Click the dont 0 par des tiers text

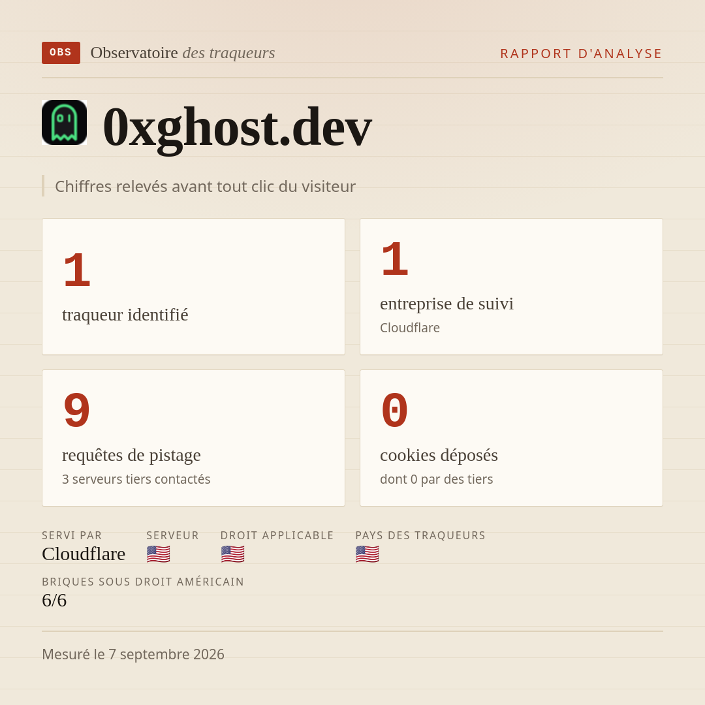(436, 479)
